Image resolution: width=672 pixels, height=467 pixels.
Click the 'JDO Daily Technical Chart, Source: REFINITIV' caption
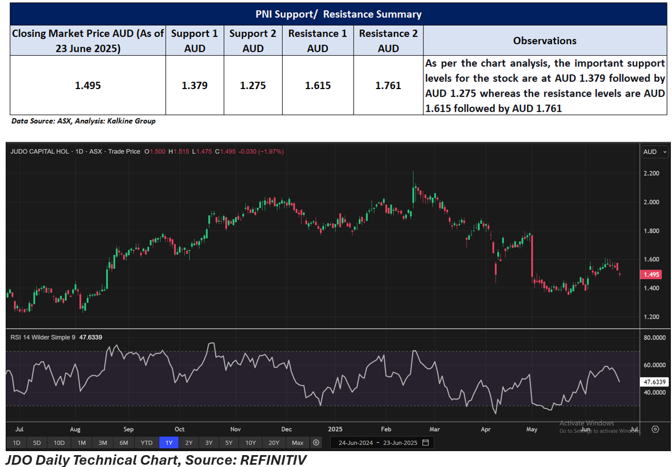(156, 460)
